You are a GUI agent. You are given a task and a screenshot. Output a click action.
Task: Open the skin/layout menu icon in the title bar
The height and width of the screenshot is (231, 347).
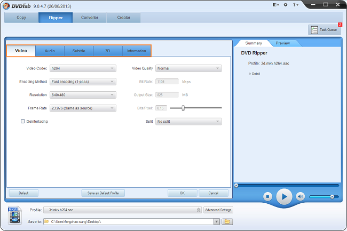click(x=275, y=5)
